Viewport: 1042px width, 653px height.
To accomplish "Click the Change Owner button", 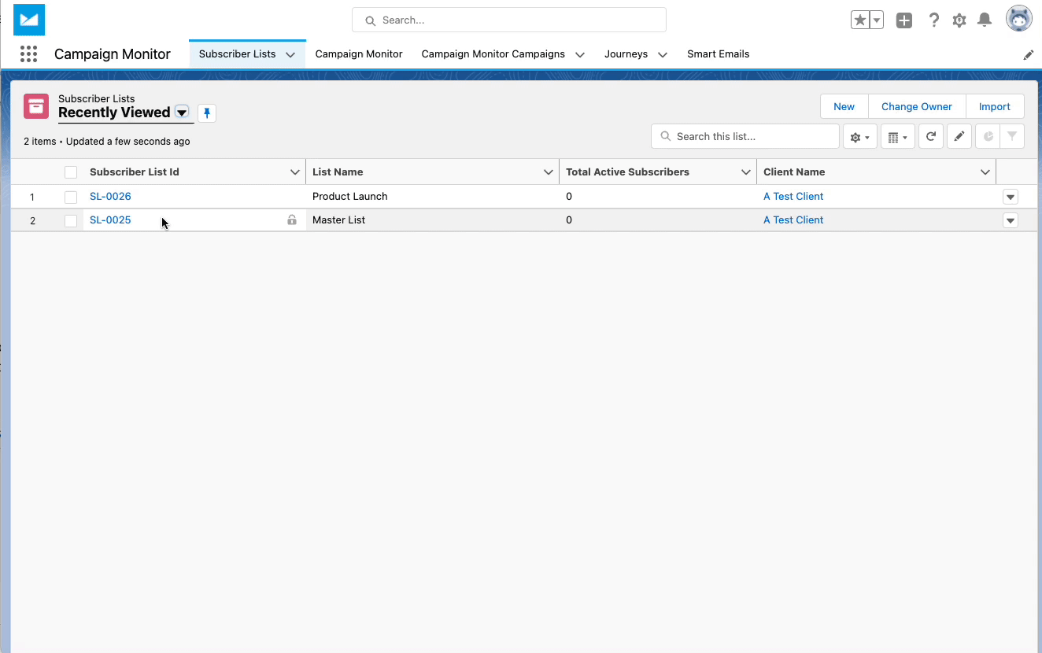I will tap(917, 107).
